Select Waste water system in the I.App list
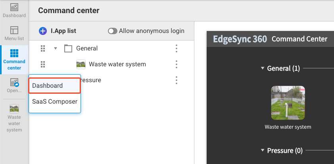334x164 pixels. click(x=117, y=64)
